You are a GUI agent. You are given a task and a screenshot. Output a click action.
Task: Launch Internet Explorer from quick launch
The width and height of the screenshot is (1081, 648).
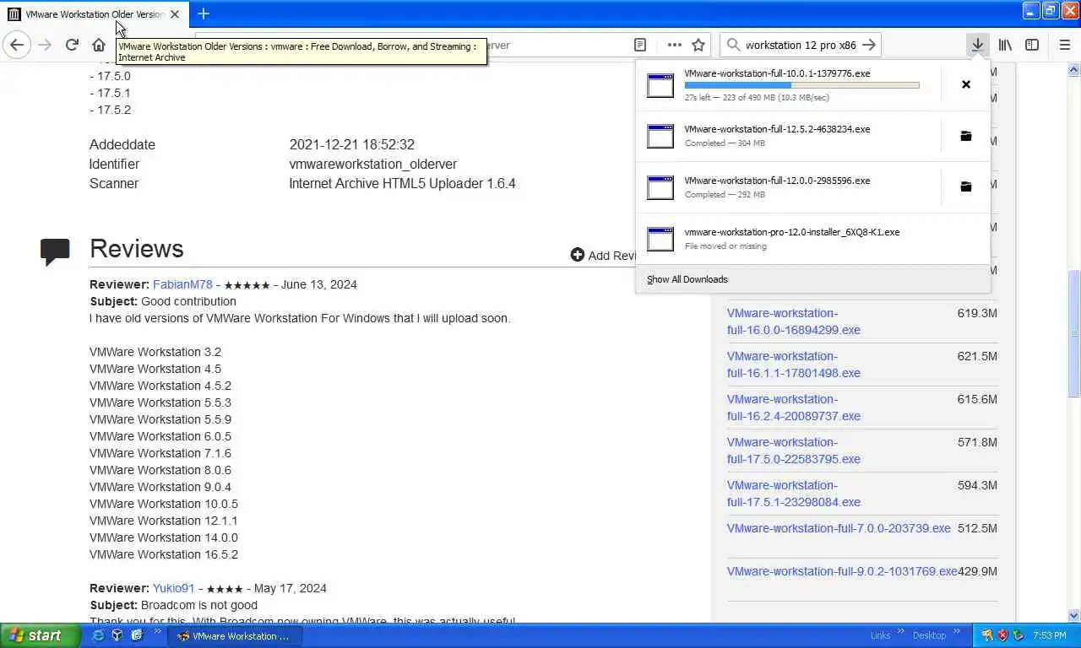pos(98,635)
